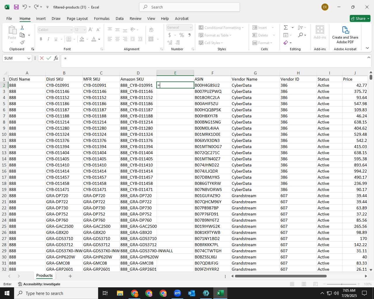Click the Fill Color paint bucket
Image resolution: width=374 pixels, height=299 pixels.
[x=82, y=39]
